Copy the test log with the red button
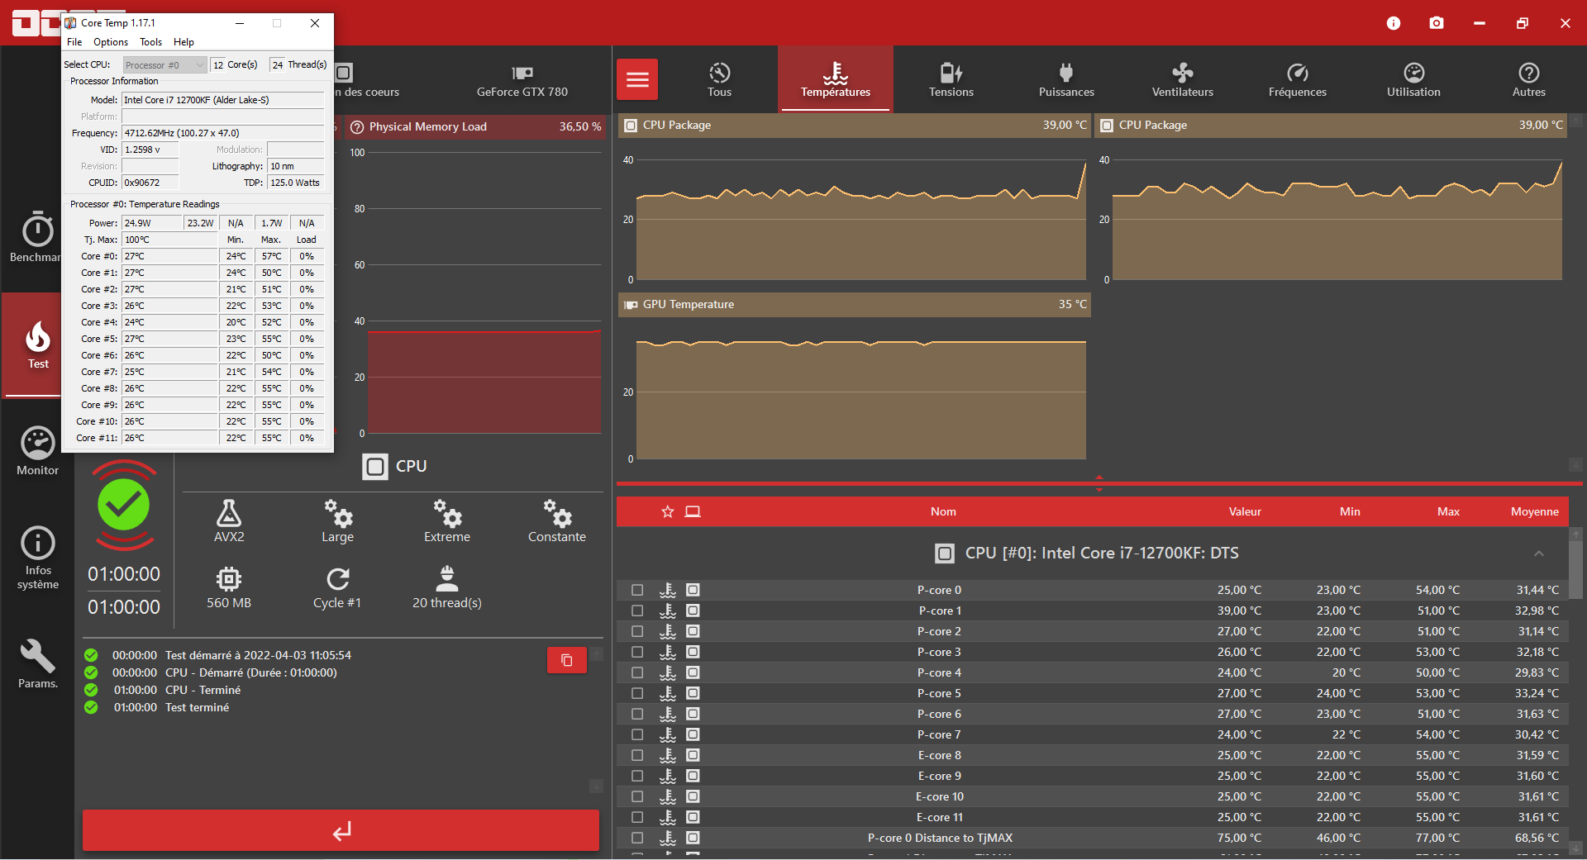Viewport: 1587px width, 860px height. click(x=567, y=660)
